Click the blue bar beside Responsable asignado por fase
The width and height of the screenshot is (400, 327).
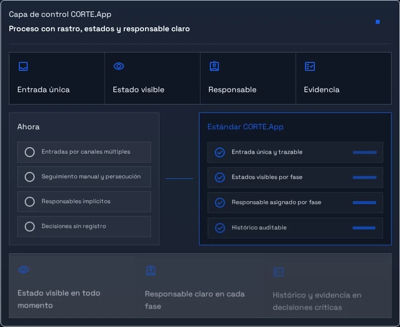pos(364,203)
